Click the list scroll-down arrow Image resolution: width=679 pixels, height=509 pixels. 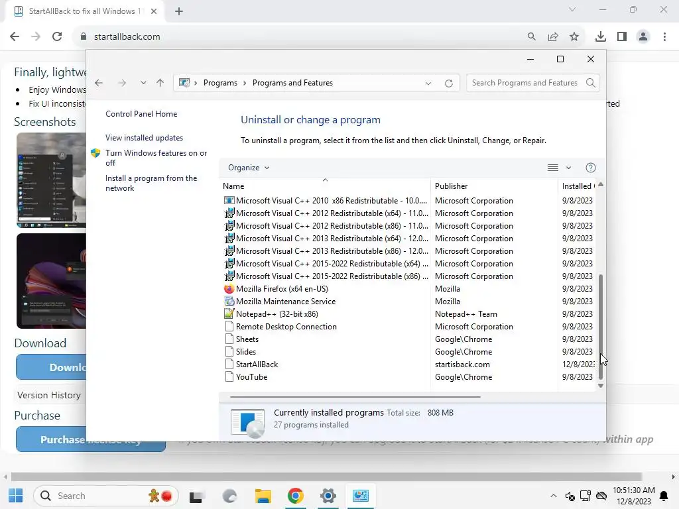pyautogui.click(x=601, y=386)
